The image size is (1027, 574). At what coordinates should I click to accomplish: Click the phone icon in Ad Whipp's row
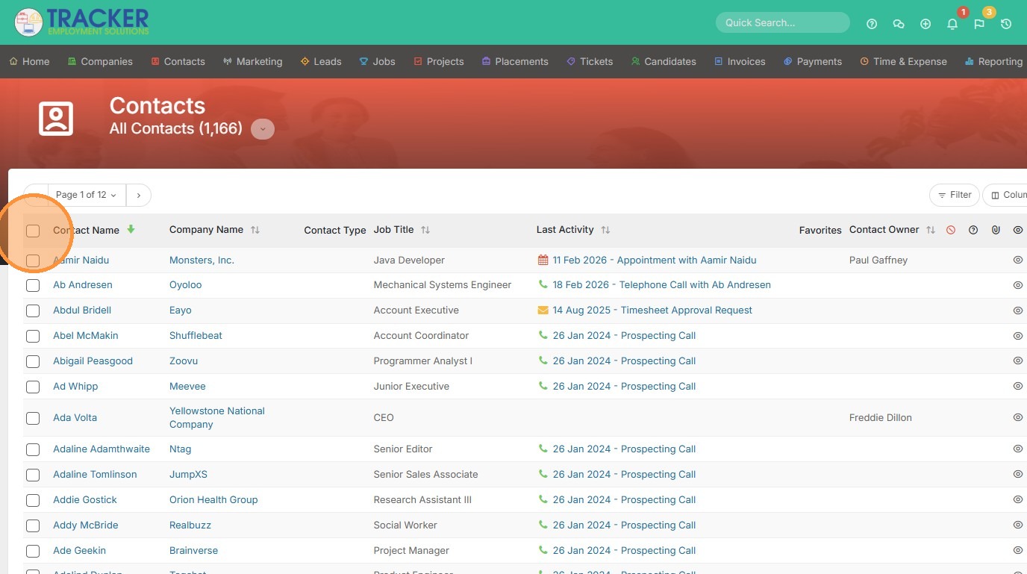point(543,386)
